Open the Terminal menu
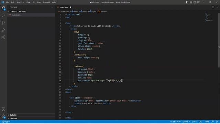 [x=46, y=2]
